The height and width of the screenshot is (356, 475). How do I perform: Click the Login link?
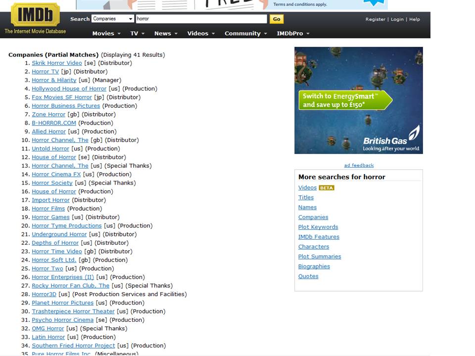click(x=397, y=19)
